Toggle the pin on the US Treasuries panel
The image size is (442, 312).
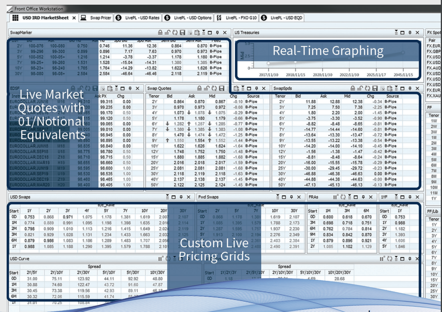point(410,32)
